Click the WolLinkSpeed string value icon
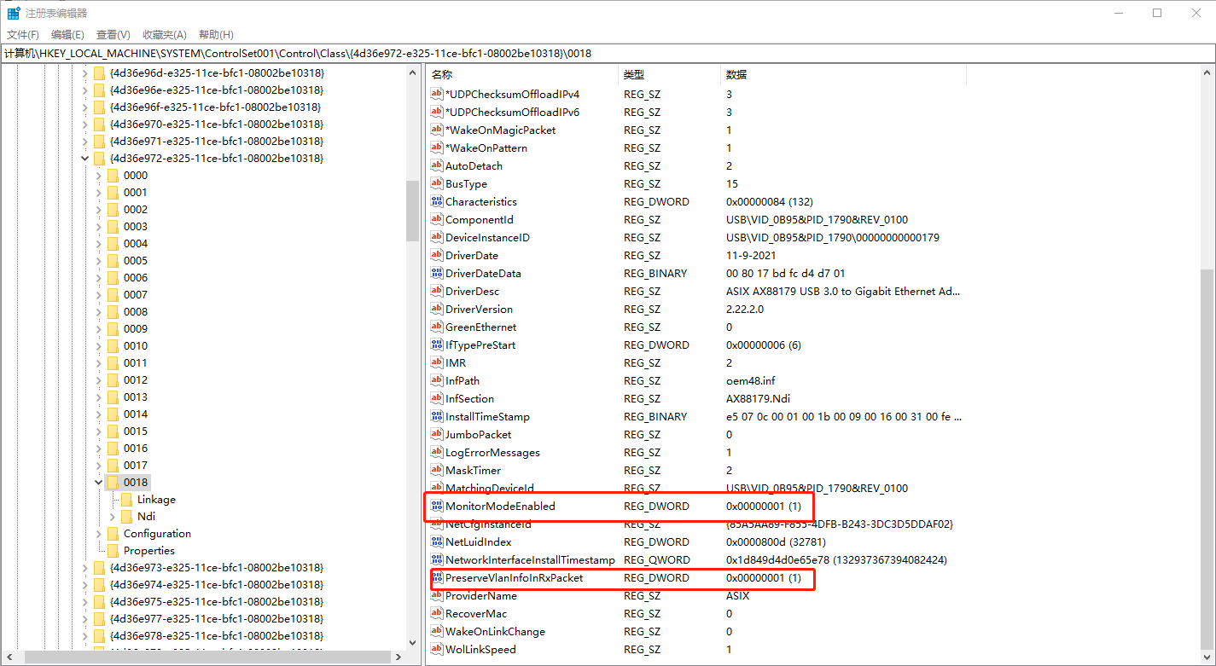 (437, 649)
